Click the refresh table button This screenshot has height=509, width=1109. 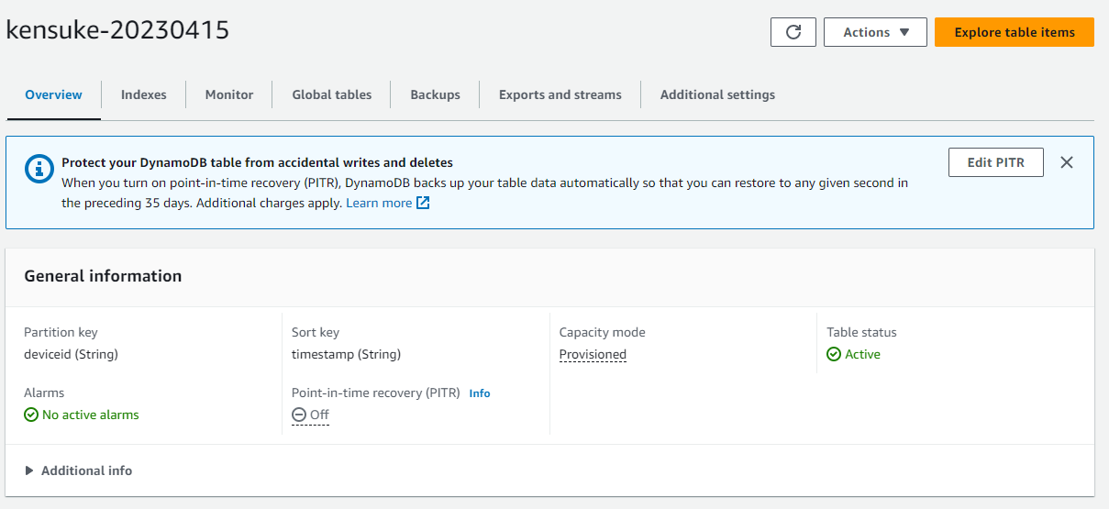pos(793,32)
